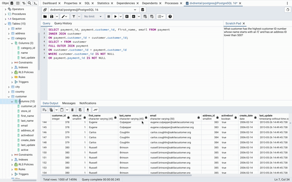Click the Commit transaction icon
Screen dimensions: 292x182
click(x=145, y=17)
